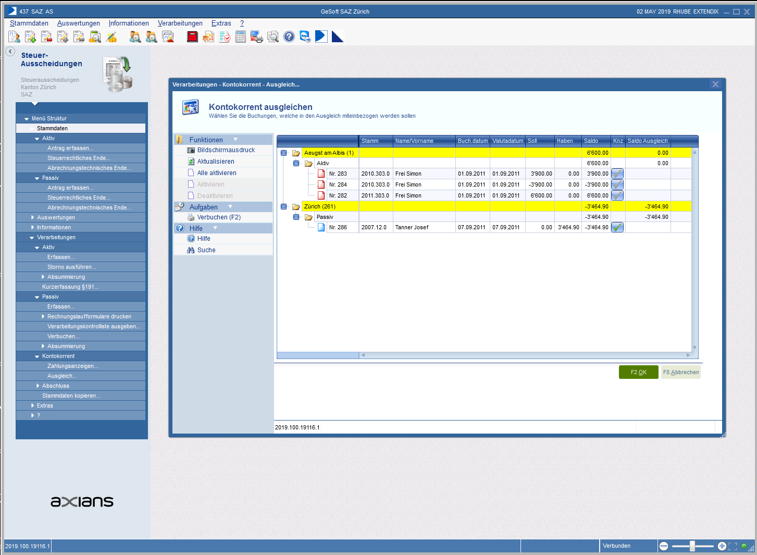Screen dimensions: 757x555
Task: Close the Kontokorrent Ausgleich dialog
Action: point(715,84)
